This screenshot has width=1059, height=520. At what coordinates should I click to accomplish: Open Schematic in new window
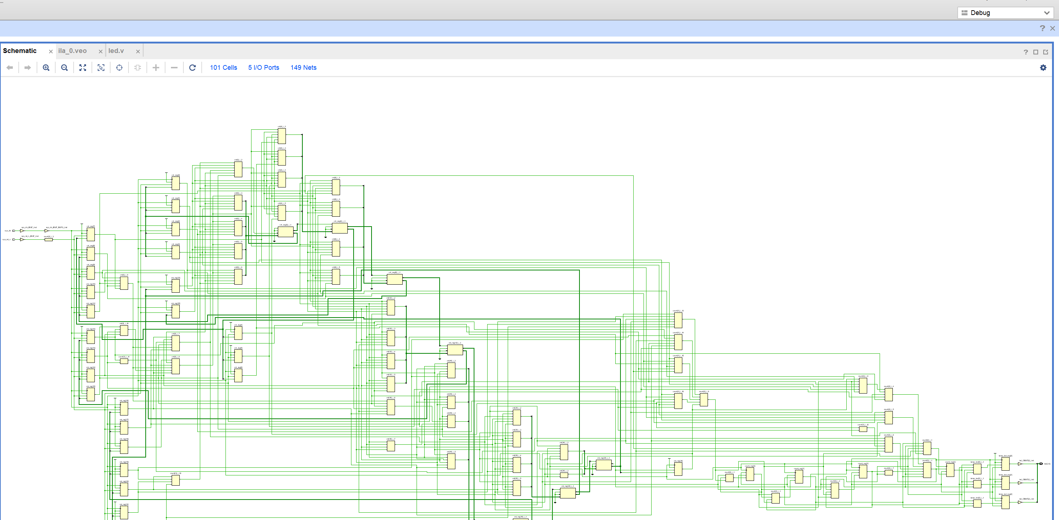pos(1046,52)
